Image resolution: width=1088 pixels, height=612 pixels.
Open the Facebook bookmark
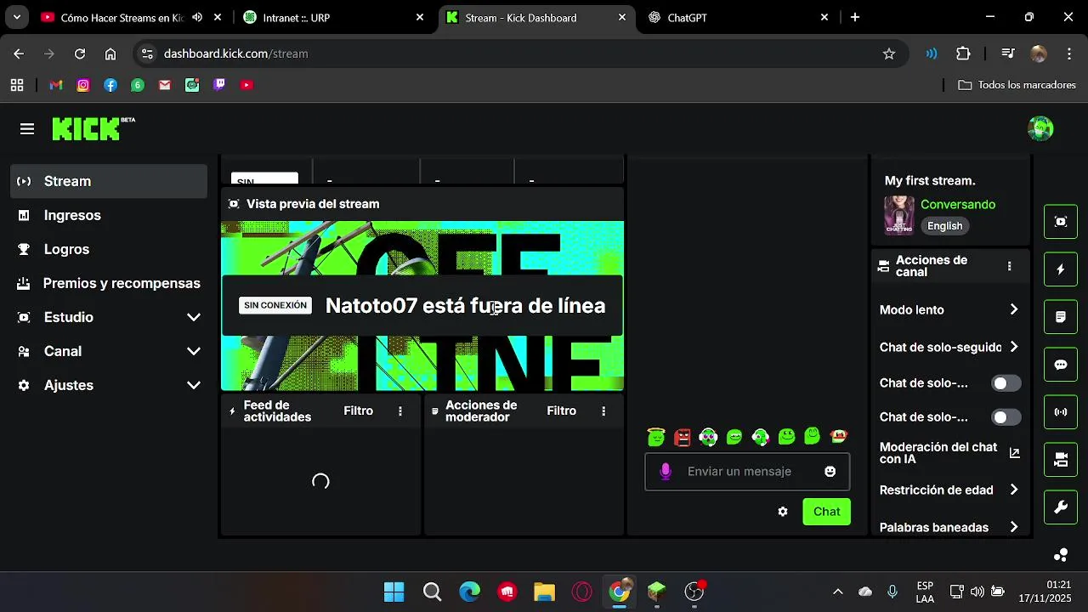[x=110, y=85]
